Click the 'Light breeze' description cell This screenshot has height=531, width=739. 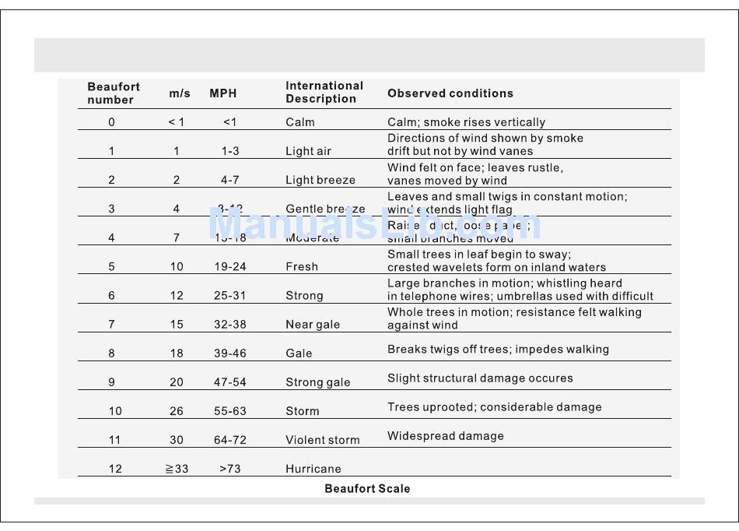(320, 180)
